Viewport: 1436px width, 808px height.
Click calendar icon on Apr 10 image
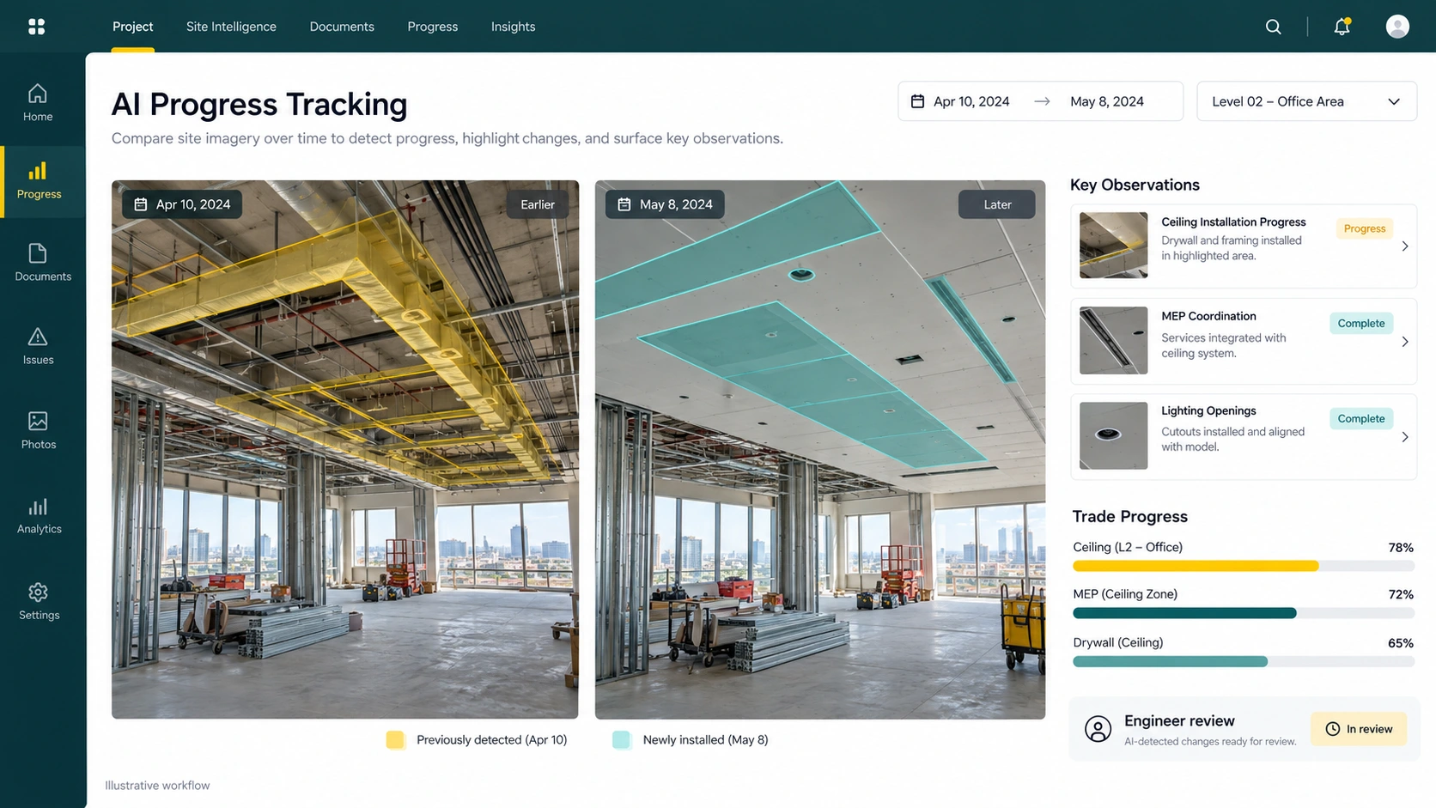(x=141, y=204)
